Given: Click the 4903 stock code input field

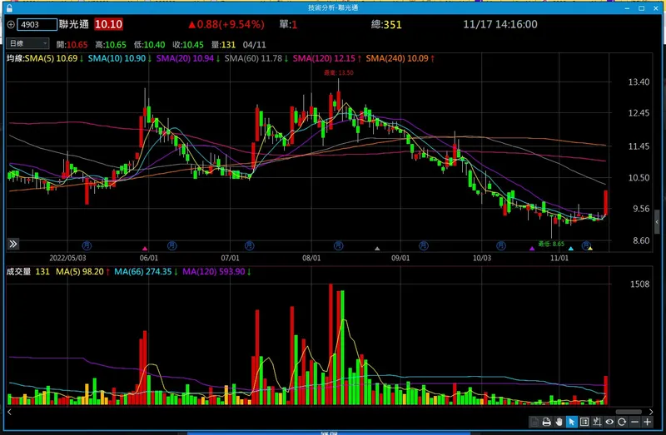Looking at the screenshot, I should click(x=37, y=25).
